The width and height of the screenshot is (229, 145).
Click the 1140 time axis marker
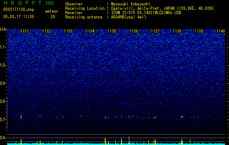(221, 31)
